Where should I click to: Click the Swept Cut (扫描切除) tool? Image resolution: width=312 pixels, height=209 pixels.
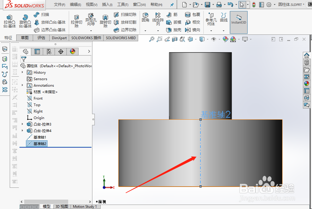(x=125, y=14)
